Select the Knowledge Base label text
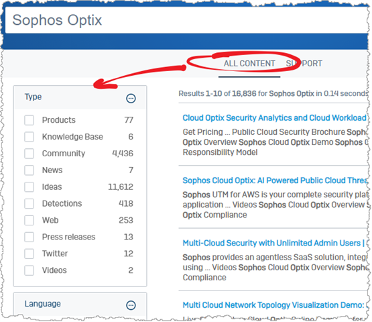Image resolution: width=372 pixels, height=322 pixels. tap(72, 137)
